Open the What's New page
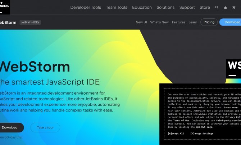Screen dimensions: 241x145 159,22
